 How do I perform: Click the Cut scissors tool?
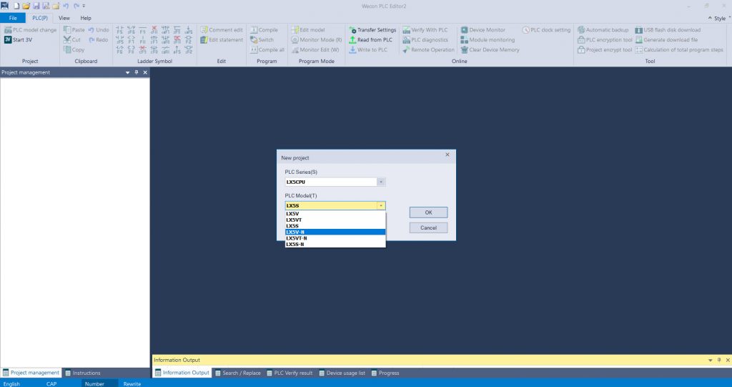[72, 40]
